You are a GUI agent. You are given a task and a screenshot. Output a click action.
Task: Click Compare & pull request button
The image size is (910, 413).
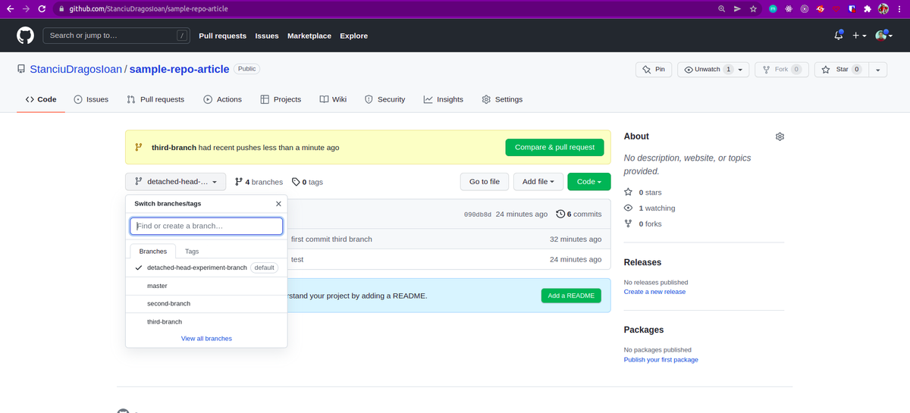[554, 147]
